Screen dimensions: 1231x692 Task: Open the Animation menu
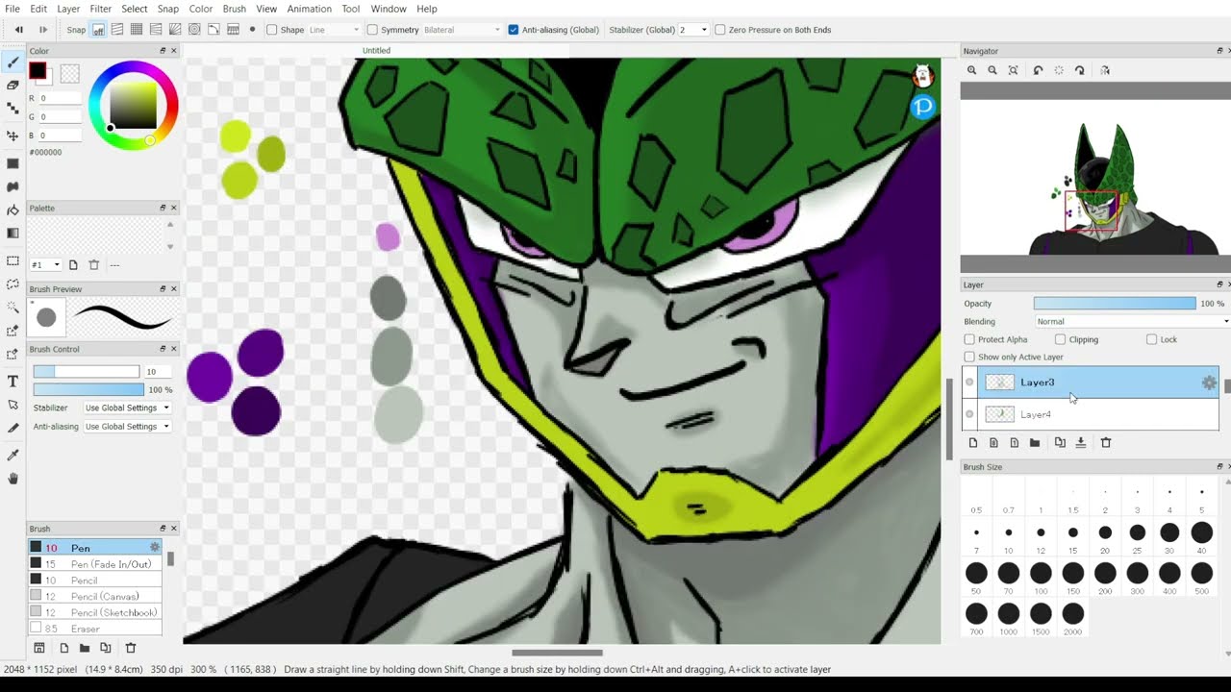pos(309,9)
